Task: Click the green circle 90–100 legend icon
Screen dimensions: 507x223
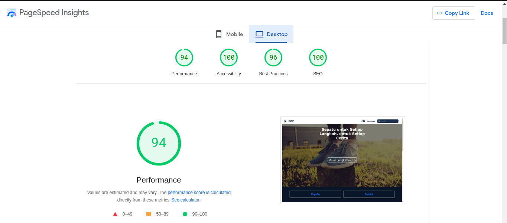Action: point(185,214)
